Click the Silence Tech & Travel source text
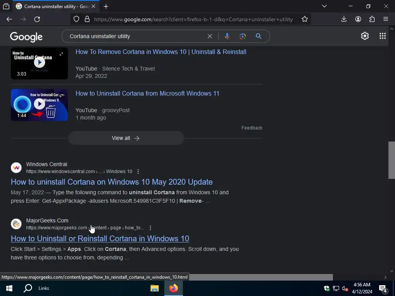395x296 pixels. tap(128, 69)
